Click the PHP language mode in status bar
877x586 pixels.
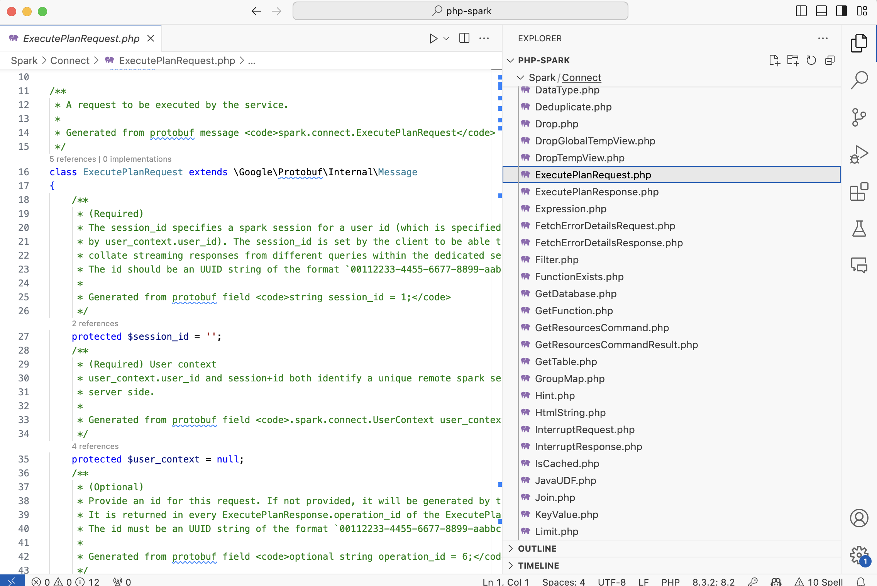(x=670, y=582)
